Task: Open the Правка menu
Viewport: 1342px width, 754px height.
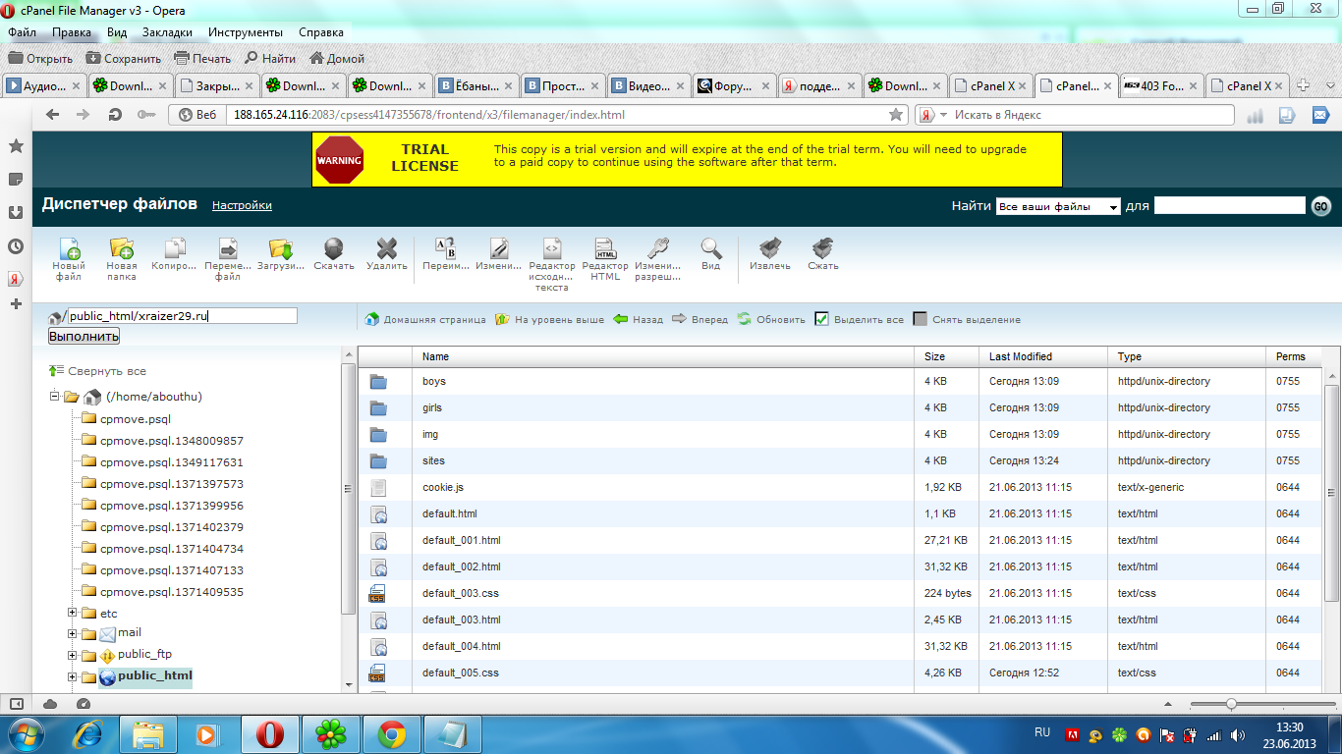Action: [x=72, y=32]
